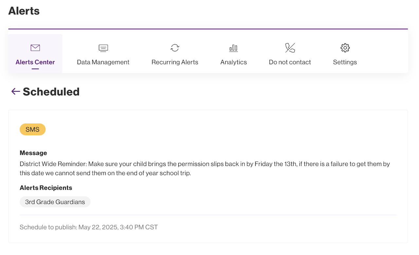The image size is (419, 255).
Task: Select the 3rd Grade Guardians recipient chip
Action: click(x=55, y=202)
